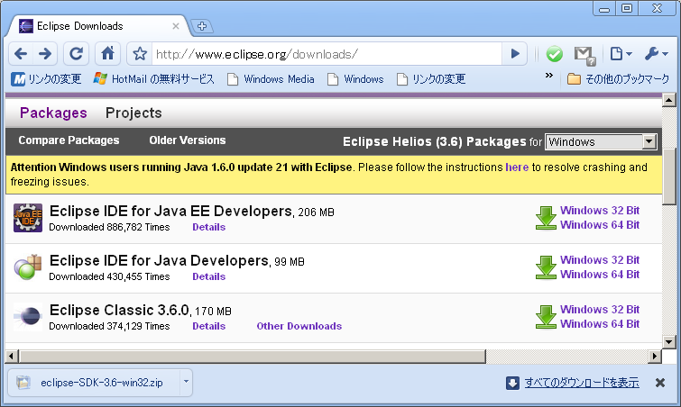681x407 pixels.
Task: Switch to the Packages tab
Action: [x=53, y=113]
